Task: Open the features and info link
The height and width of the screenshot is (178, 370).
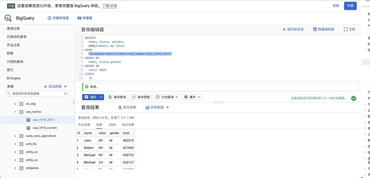Action: pos(58,18)
